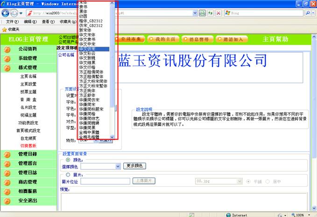Open the 選擇顏色 dropdown list

[119, 166]
